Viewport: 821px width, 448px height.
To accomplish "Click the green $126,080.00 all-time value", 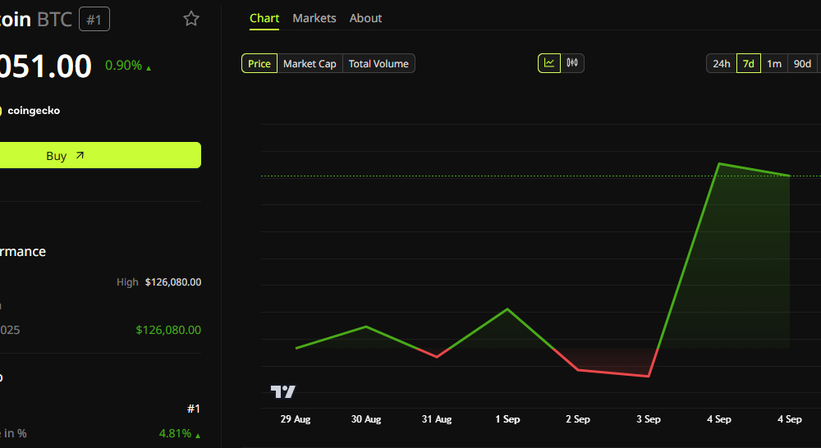I will point(168,330).
